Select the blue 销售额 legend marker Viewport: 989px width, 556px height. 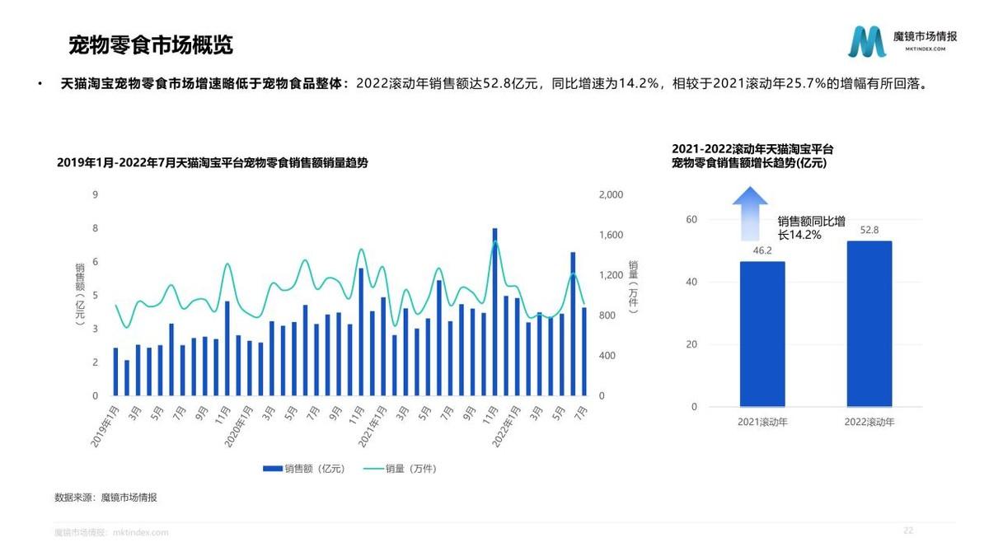272,469
